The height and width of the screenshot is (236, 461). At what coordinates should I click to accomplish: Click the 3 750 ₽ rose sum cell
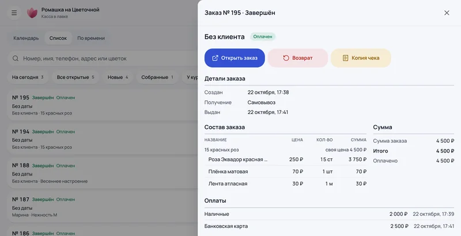click(357, 159)
